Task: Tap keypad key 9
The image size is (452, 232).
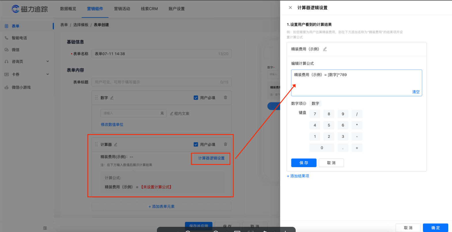Action: click(343, 114)
